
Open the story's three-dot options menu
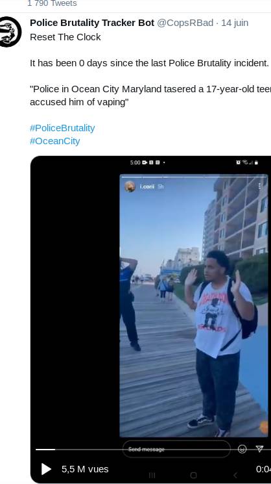[x=260, y=186]
